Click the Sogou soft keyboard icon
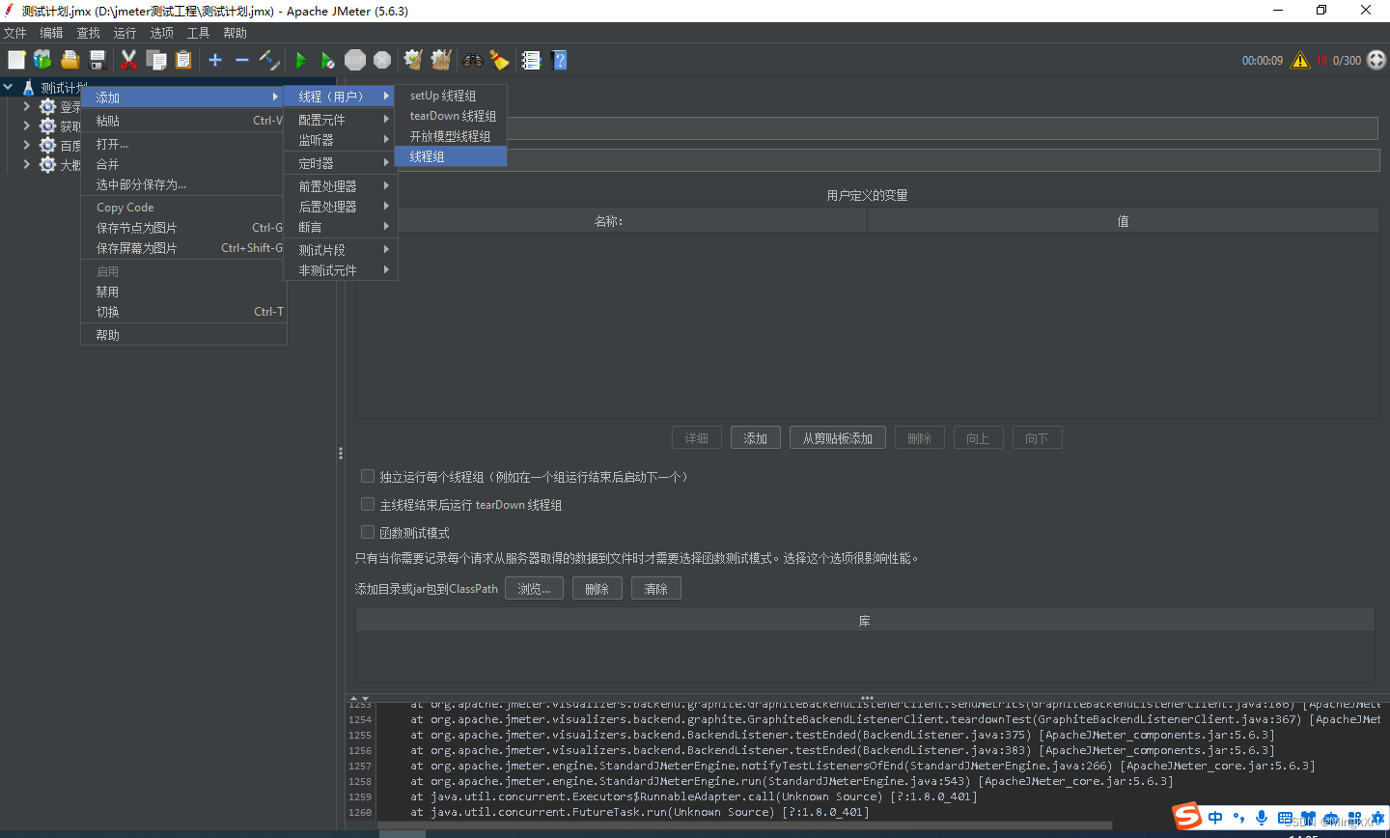The width and height of the screenshot is (1390, 838). click(1285, 818)
